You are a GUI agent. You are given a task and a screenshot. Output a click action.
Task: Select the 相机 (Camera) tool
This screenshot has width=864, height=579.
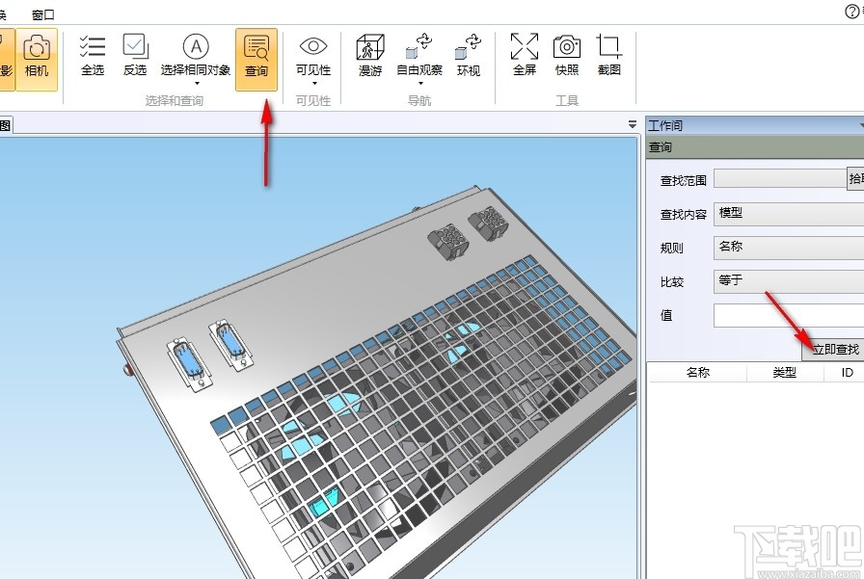tap(37, 60)
